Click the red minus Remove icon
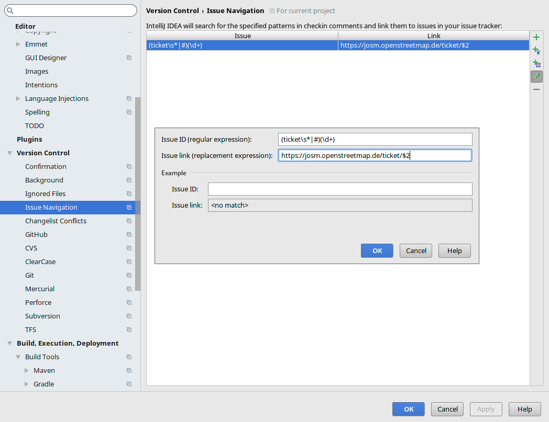The height and width of the screenshot is (422, 549). tap(536, 89)
